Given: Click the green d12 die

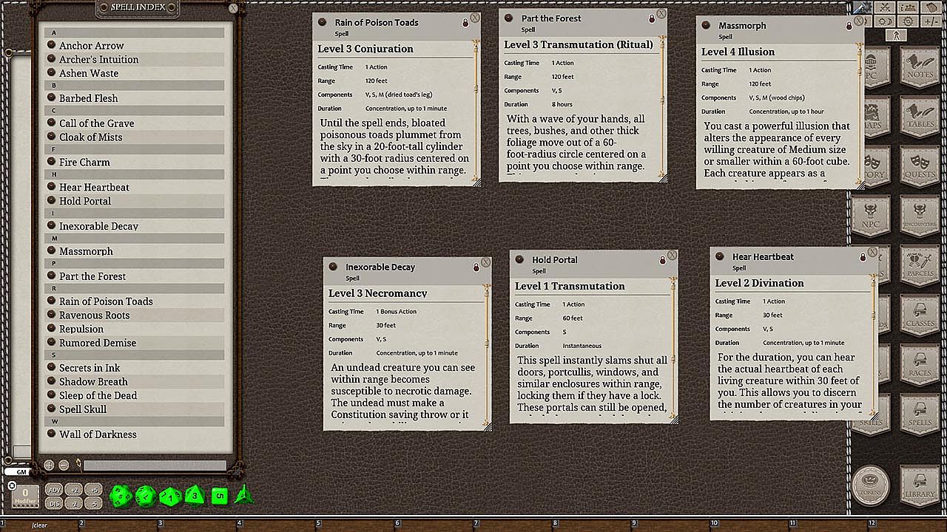Looking at the screenshot, I should 146,496.
